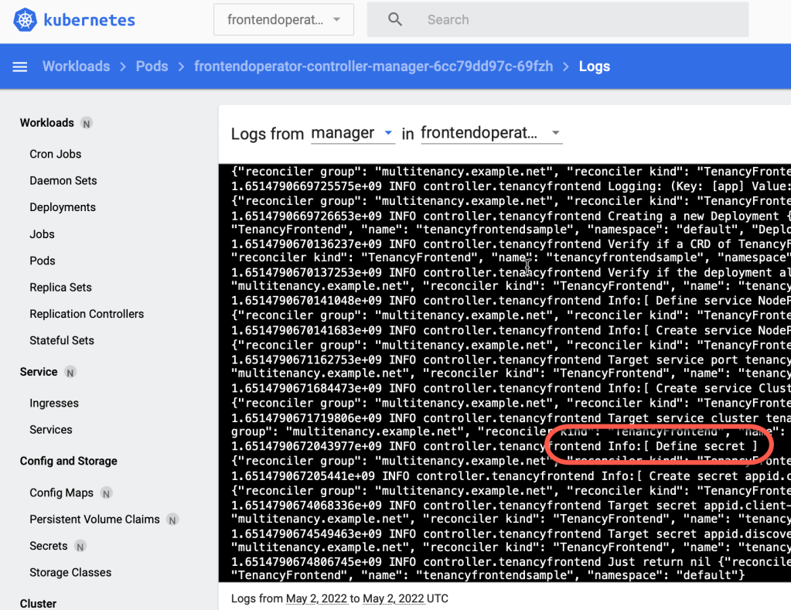
Task: Open Stateful Sets from the sidebar
Action: tap(62, 340)
